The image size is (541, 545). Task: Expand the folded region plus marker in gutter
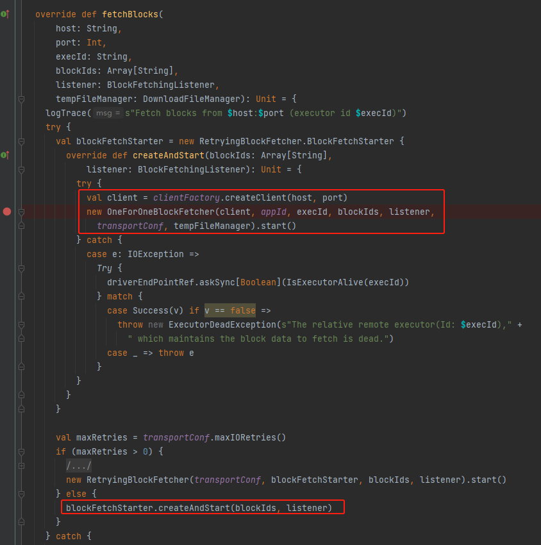(21, 465)
